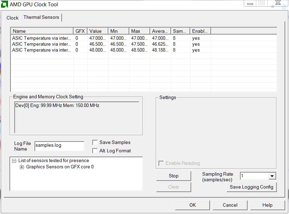Stop sensor sampling with the Stop button
The width and height of the screenshot is (289, 214).
[x=174, y=176]
